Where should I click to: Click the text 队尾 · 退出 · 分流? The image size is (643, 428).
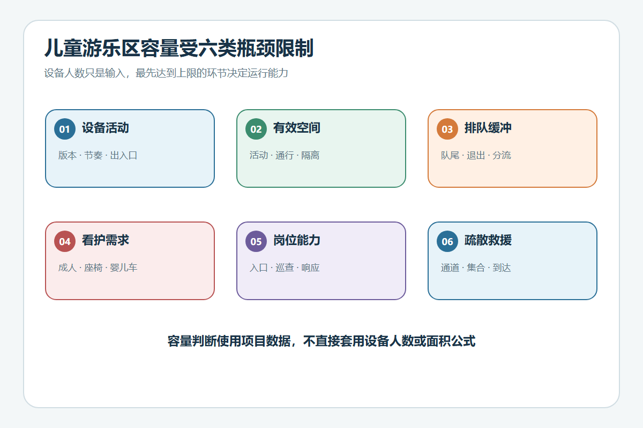point(476,156)
